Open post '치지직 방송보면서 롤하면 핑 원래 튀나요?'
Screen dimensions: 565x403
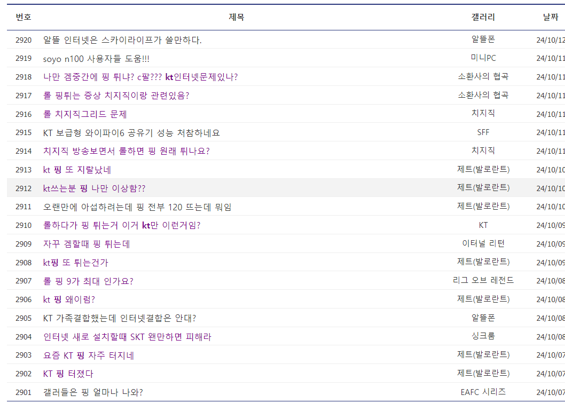tap(126, 151)
